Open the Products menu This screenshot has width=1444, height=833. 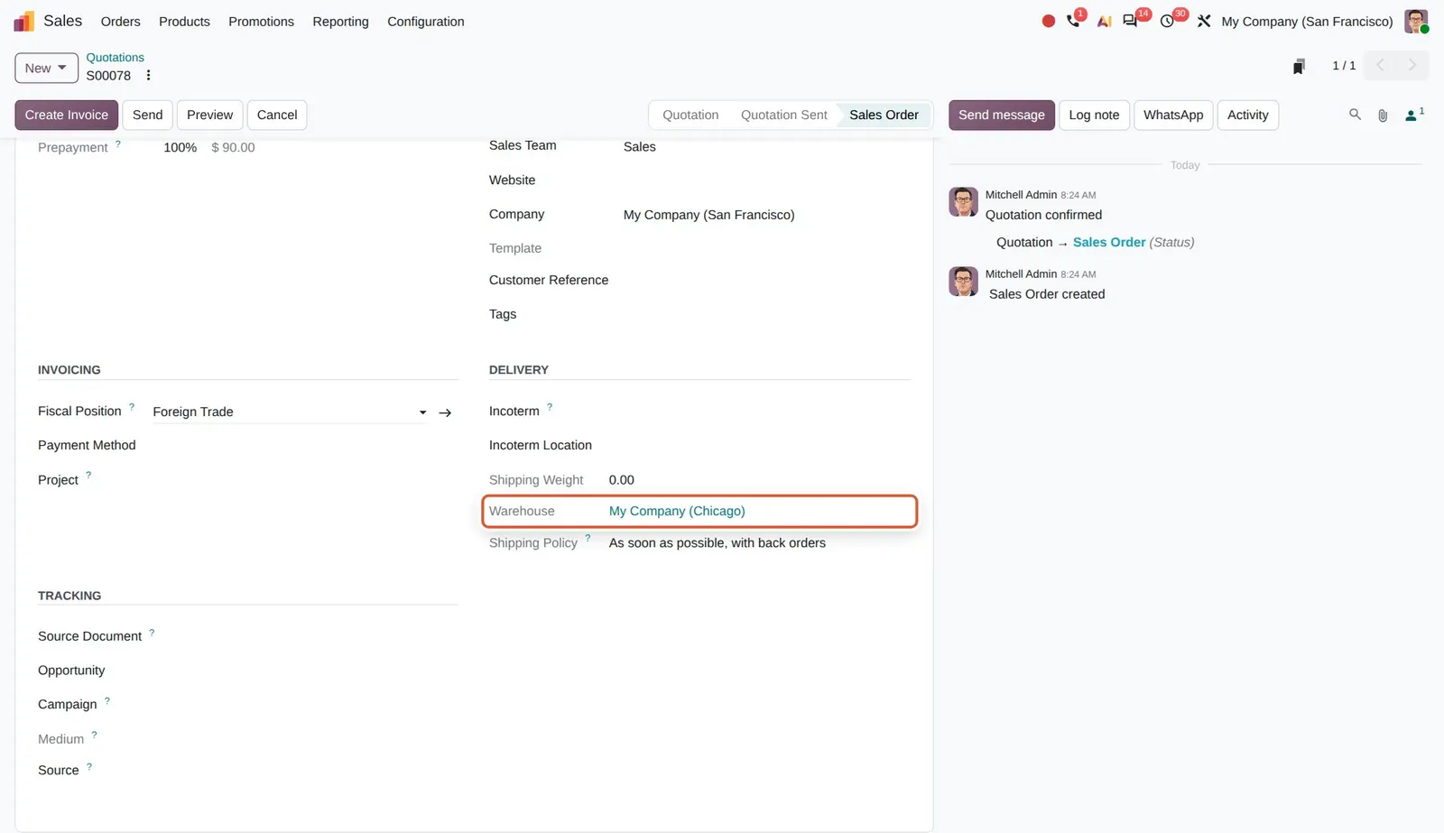pos(184,22)
